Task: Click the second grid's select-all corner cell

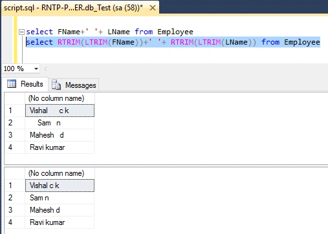Action: point(15,173)
